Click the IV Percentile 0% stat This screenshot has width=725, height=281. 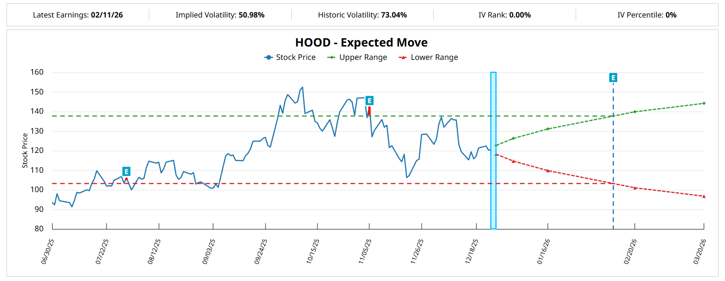[671, 15]
